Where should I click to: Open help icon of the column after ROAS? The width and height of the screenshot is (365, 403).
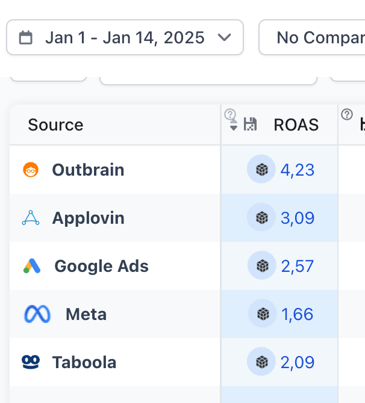click(x=347, y=114)
